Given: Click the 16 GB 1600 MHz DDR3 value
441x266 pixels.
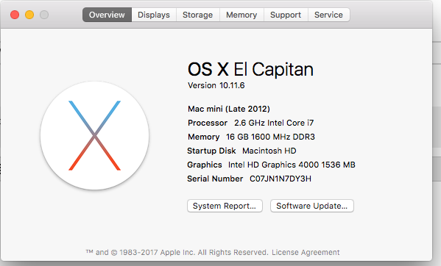Looking at the screenshot, I should coord(270,137).
